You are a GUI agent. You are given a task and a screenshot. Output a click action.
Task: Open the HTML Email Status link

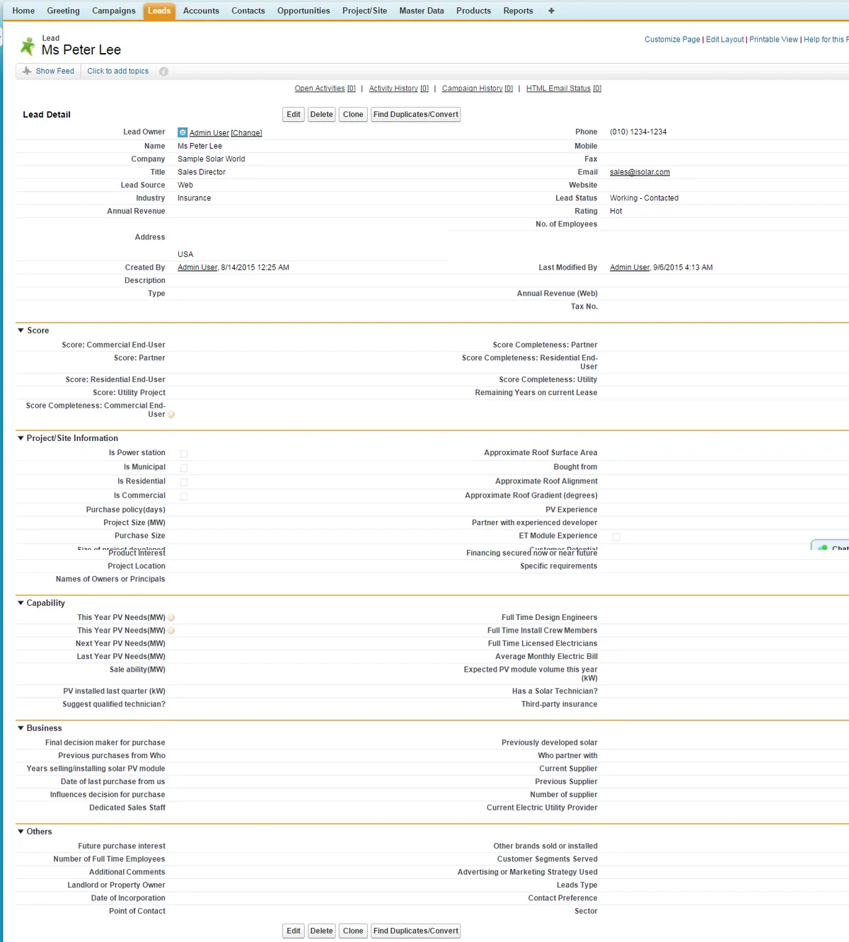(564, 88)
